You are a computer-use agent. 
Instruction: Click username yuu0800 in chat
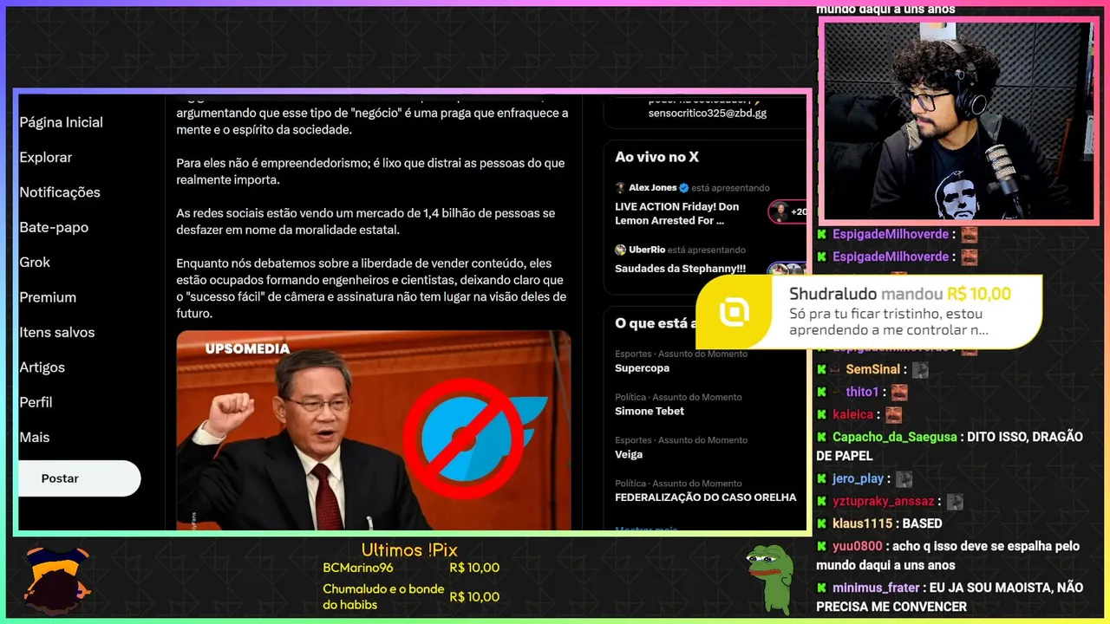coord(858,546)
